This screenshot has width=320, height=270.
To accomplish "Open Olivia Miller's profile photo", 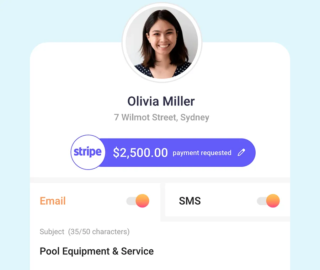I will point(162,43).
